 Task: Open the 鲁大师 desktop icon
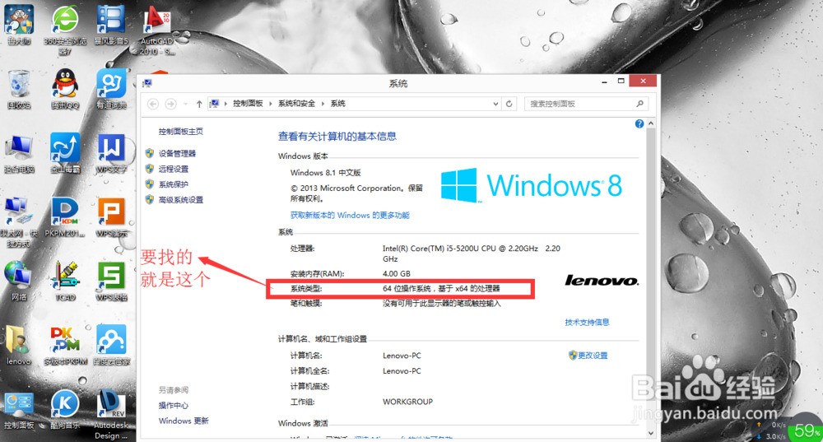(x=19, y=25)
